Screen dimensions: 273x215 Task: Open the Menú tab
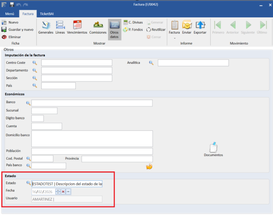click(10, 14)
